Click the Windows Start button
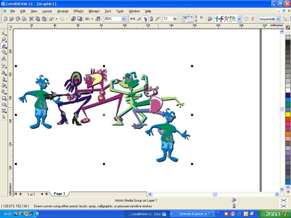 tap(275, 214)
